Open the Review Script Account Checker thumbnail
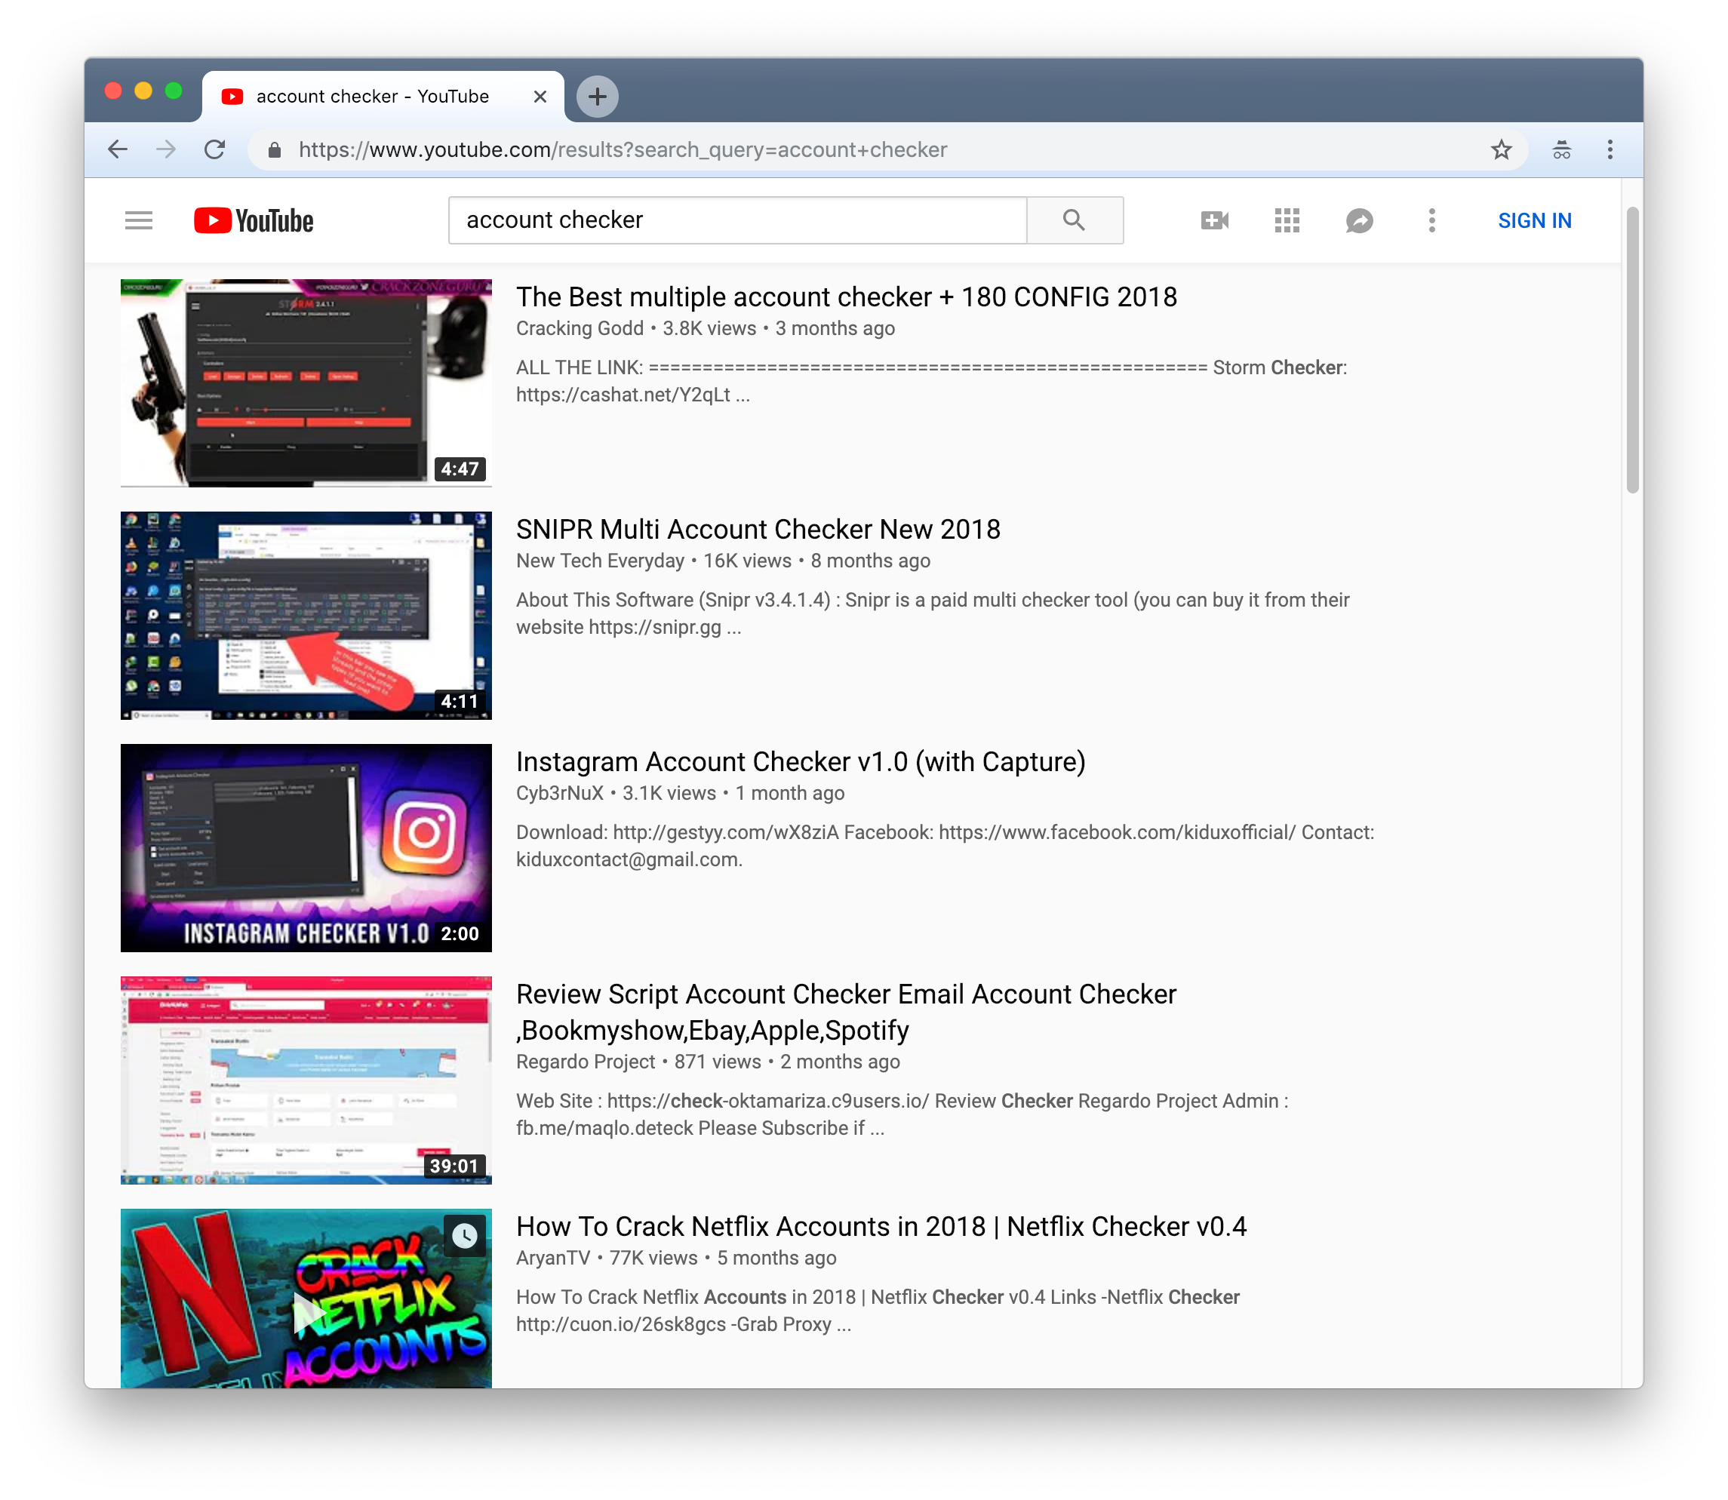The height and width of the screenshot is (1500, 1728). tap(306, 1080)
